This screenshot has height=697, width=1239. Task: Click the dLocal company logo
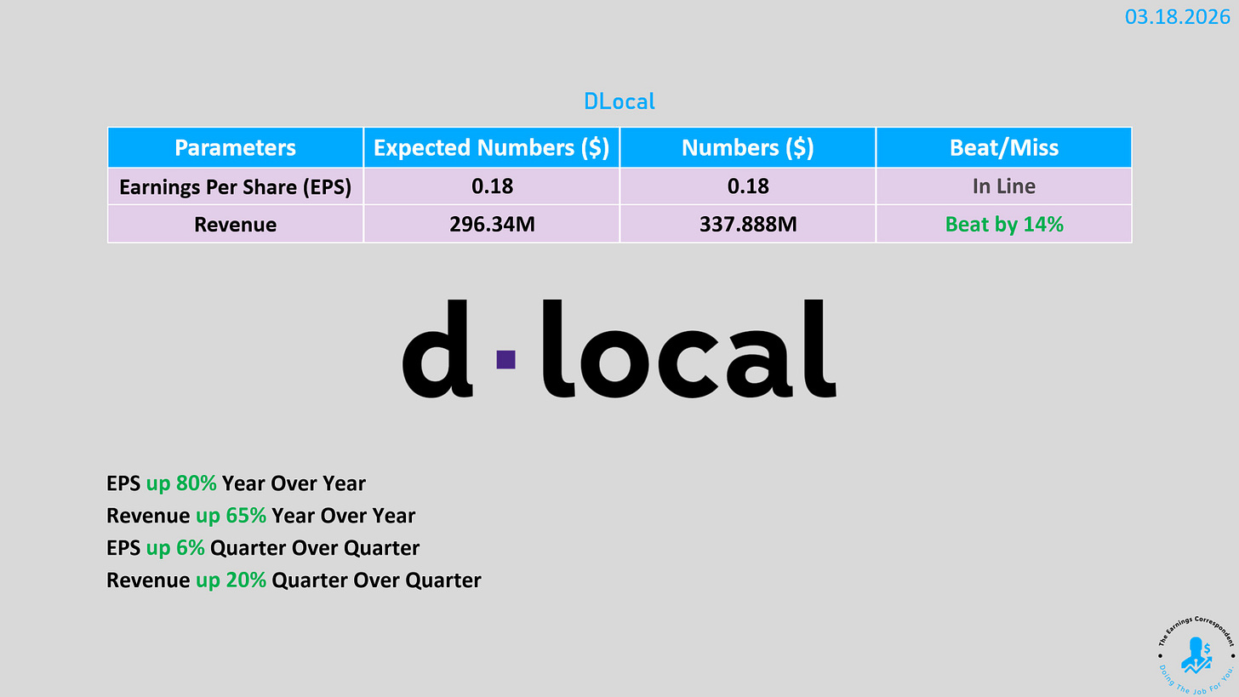click(619, 349)
